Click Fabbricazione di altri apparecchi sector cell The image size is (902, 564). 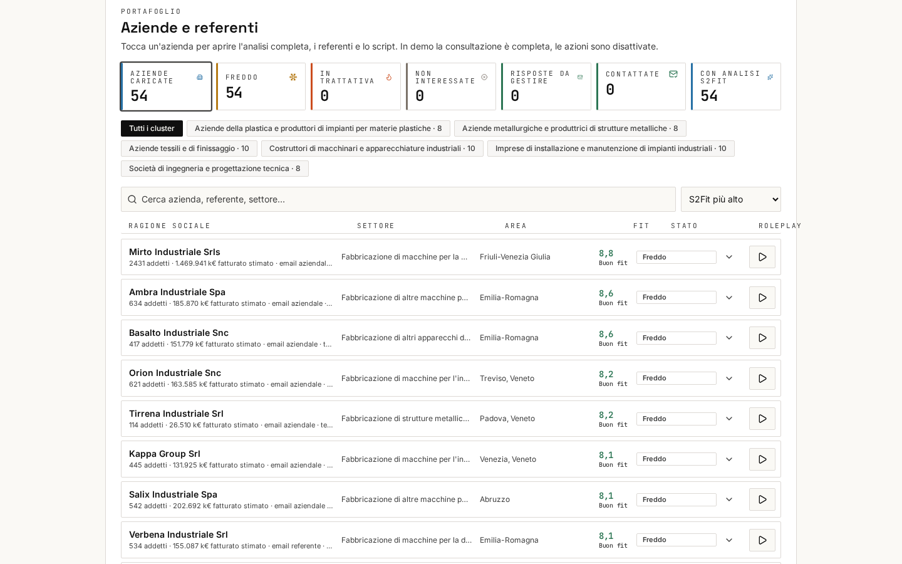406,338
